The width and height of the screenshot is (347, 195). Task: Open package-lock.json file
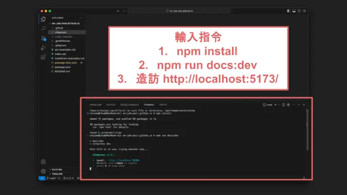coord(67,63)
